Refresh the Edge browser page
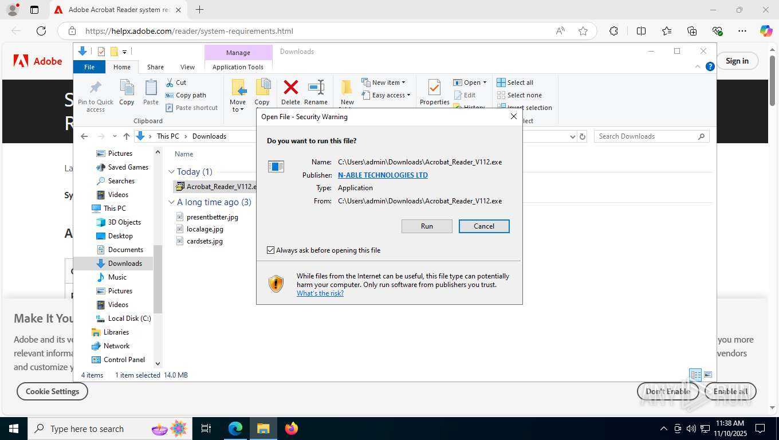Image resolution: width=779 pixels, height=440 pixels. (x=41, y=31)
